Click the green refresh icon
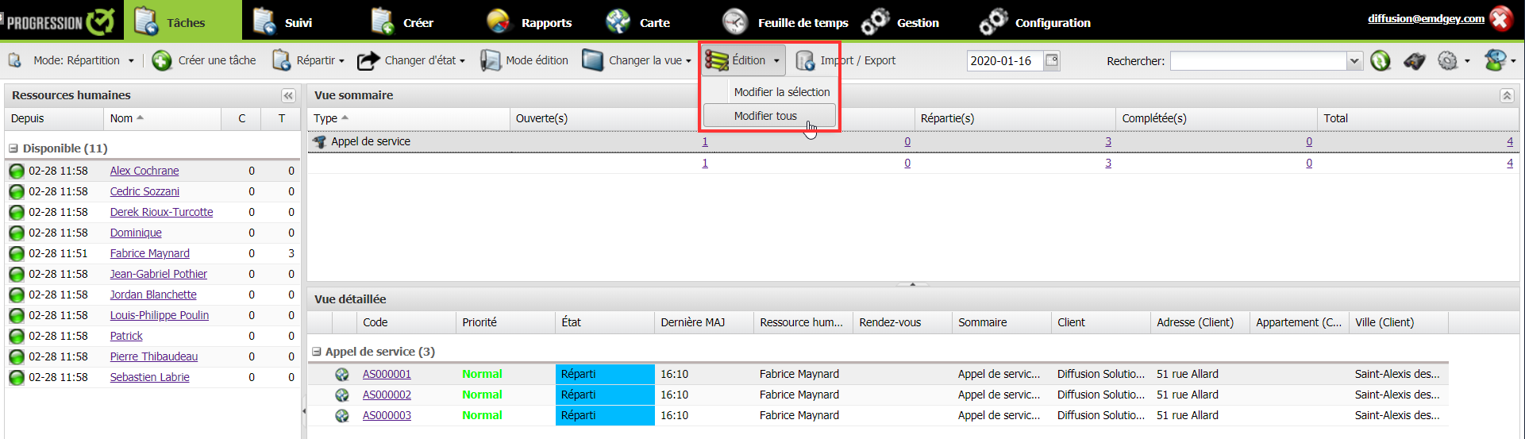1525x439 pixels. tap(1381, 60)
